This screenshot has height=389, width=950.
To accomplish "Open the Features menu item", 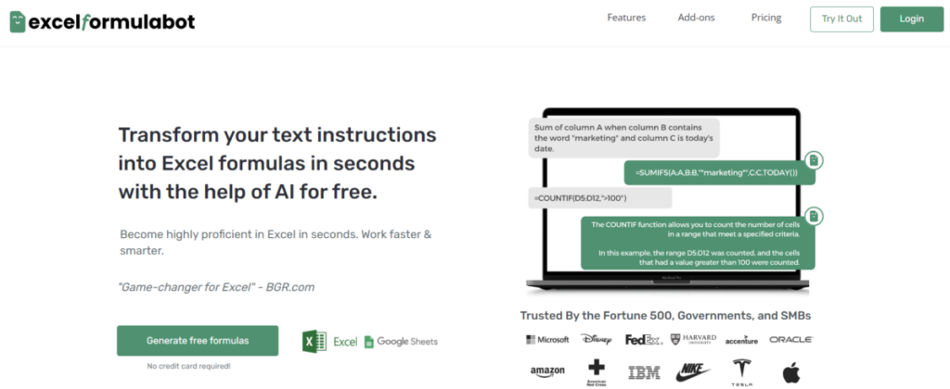I will pyautogui.click(x=626, y=18).
